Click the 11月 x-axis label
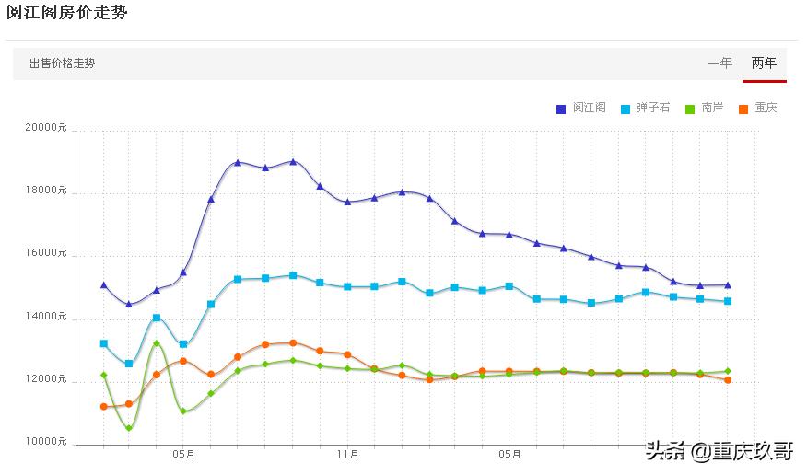Viewport: 807px width, 475px height. click(x=347, y=454)
